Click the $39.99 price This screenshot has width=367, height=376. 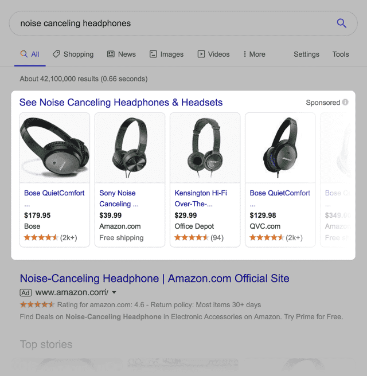tap(110, 215)
